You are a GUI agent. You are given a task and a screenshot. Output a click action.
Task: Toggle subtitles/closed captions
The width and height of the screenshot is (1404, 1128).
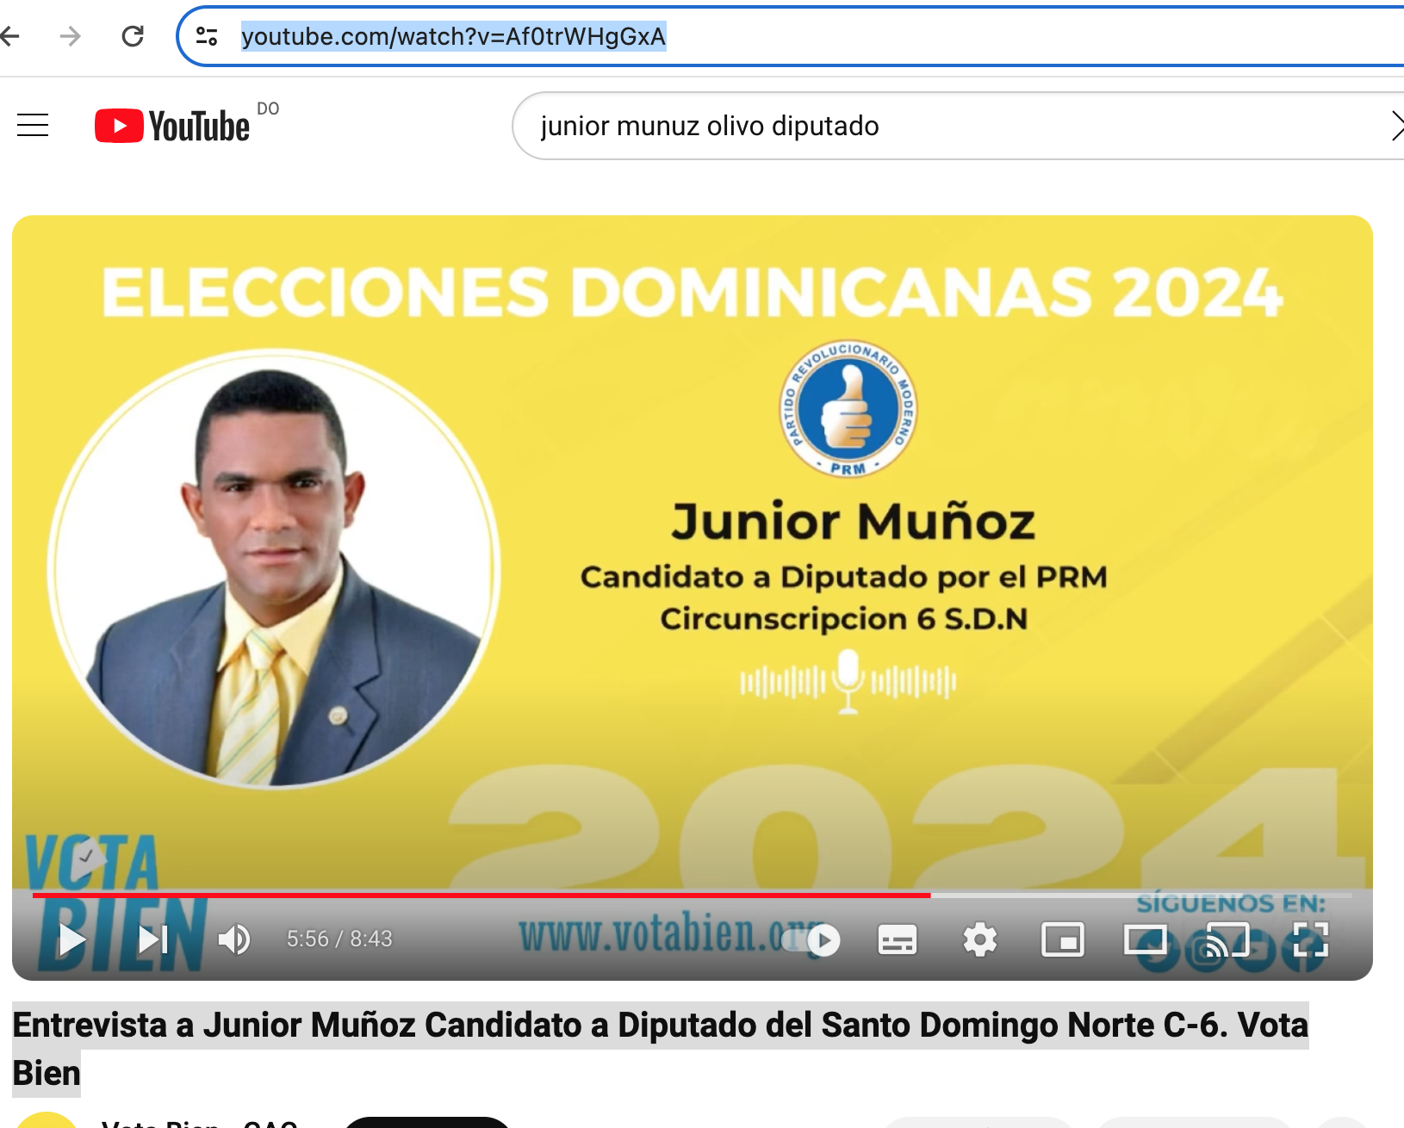click(897, 939)
